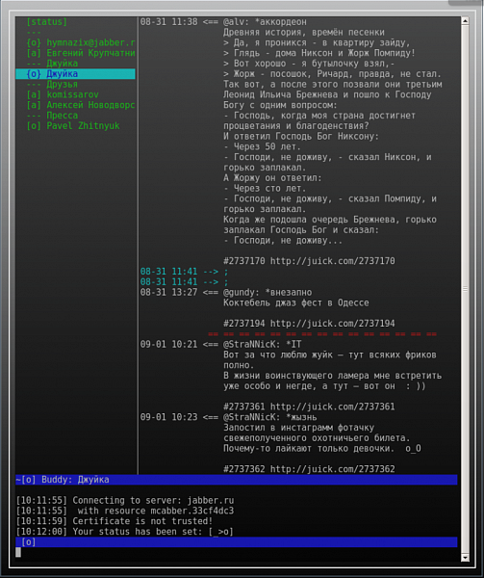Viewport: 484px width, 578px height.
Task: Open link http://juick.com/2737361
Action: pyautogui.click(x=332, y=407)
